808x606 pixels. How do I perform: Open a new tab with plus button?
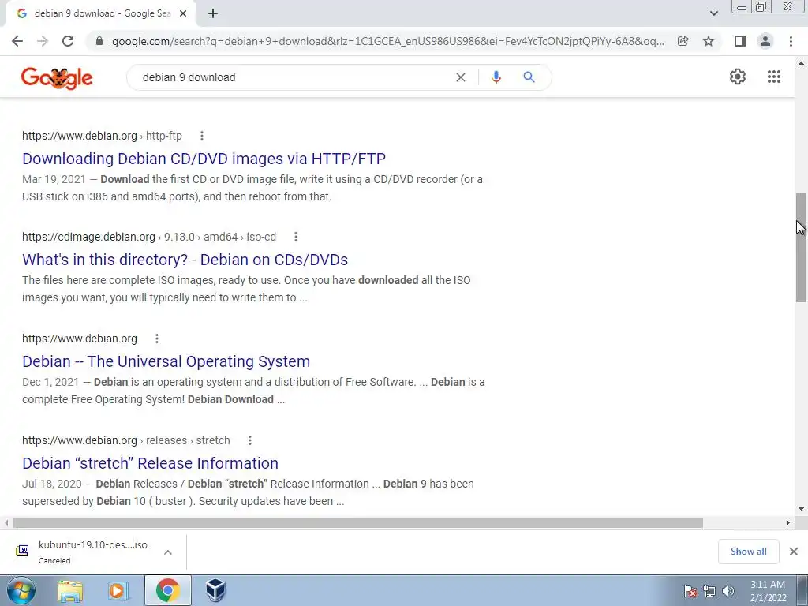(213, 14)
